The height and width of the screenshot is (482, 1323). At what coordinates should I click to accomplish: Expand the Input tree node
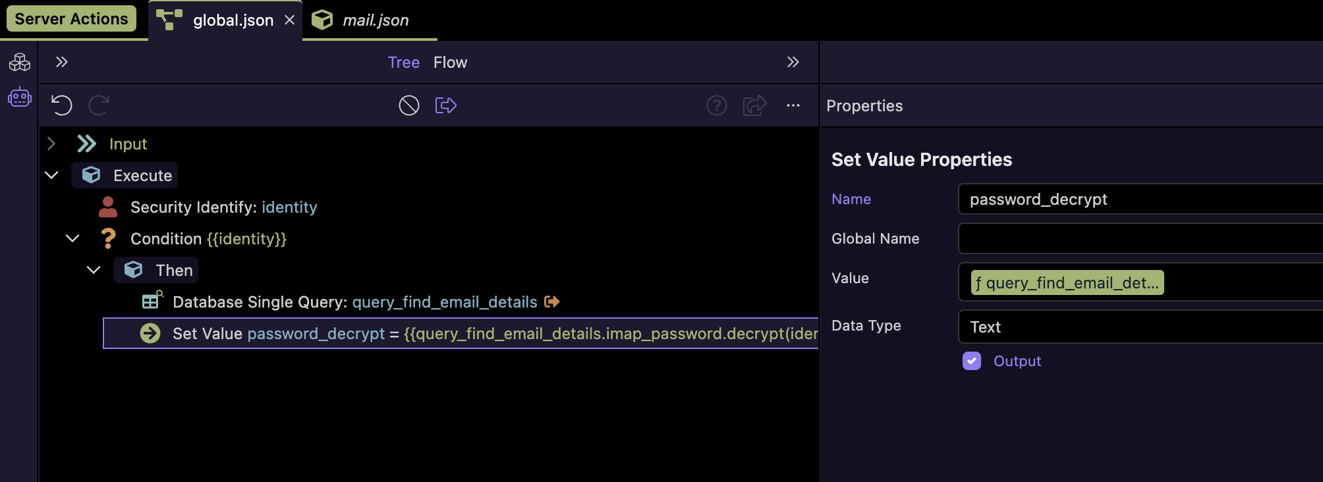coord(51,144)
